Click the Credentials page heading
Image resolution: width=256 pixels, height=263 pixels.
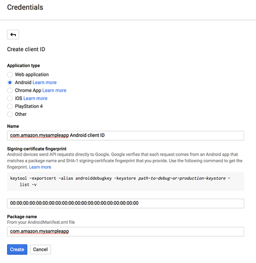[25, 7]
